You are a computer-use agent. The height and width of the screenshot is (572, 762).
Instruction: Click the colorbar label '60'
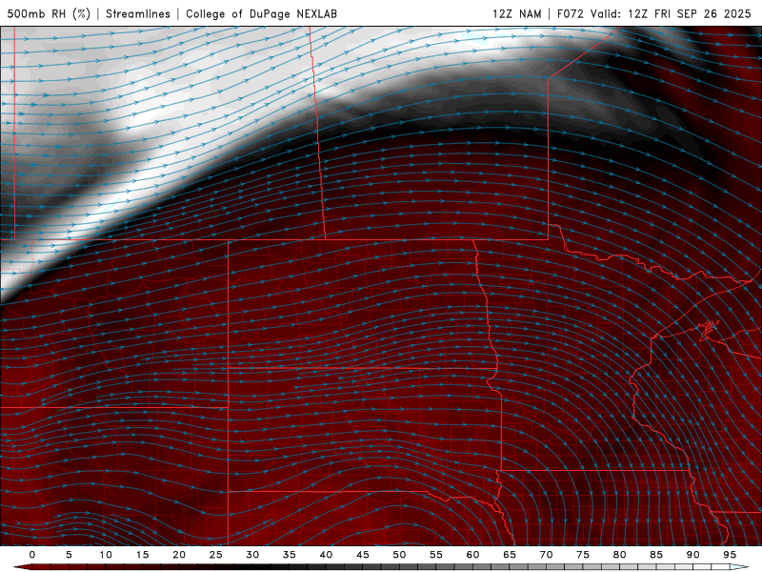click(472, 555)
